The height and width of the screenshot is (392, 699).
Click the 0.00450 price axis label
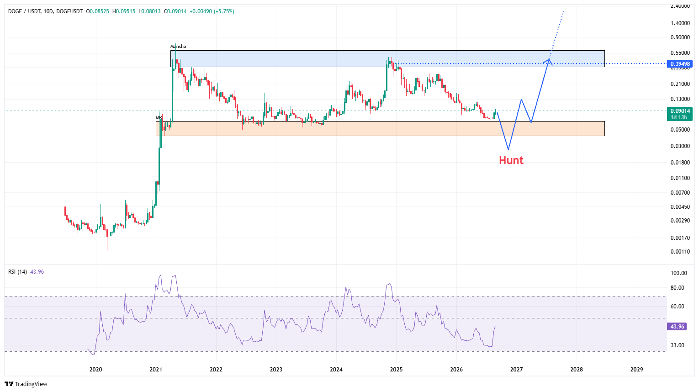pos(680,207)
